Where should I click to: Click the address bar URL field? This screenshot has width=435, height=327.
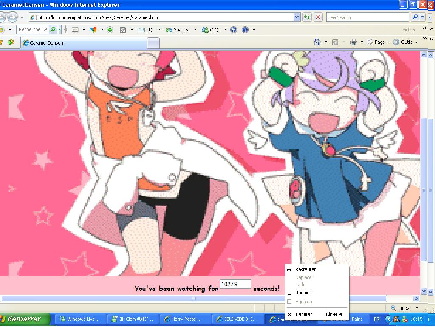pyautogui.click(x=165, y=17)
